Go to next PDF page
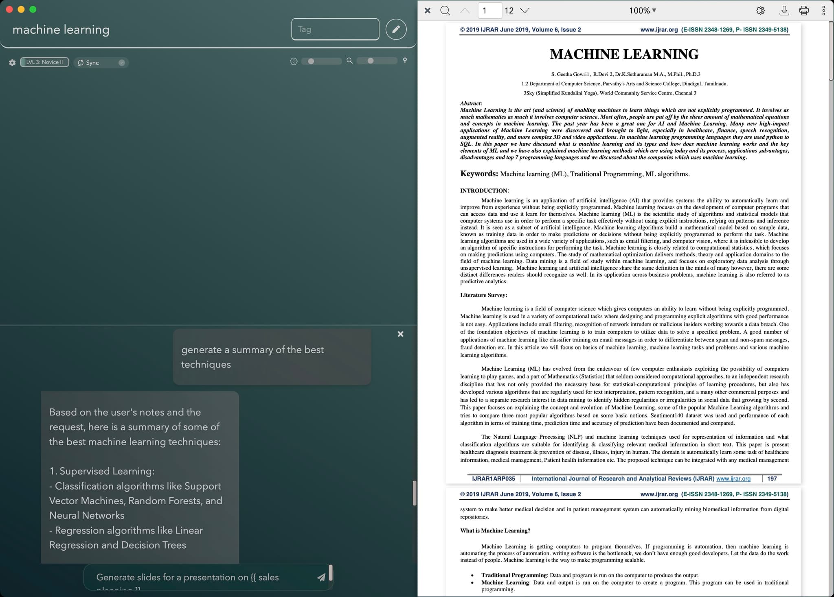The height and width of the screenshot is (597, 834). (525, 11)
